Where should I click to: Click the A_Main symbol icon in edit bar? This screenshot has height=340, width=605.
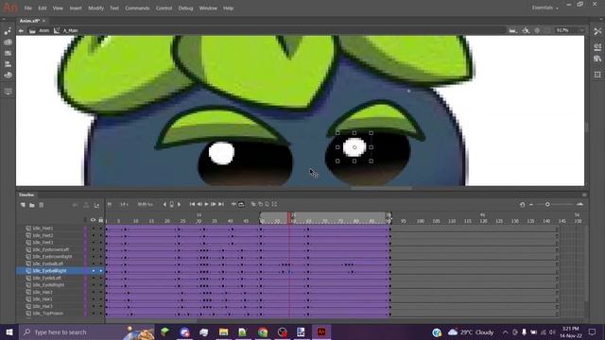pos(57,30)
